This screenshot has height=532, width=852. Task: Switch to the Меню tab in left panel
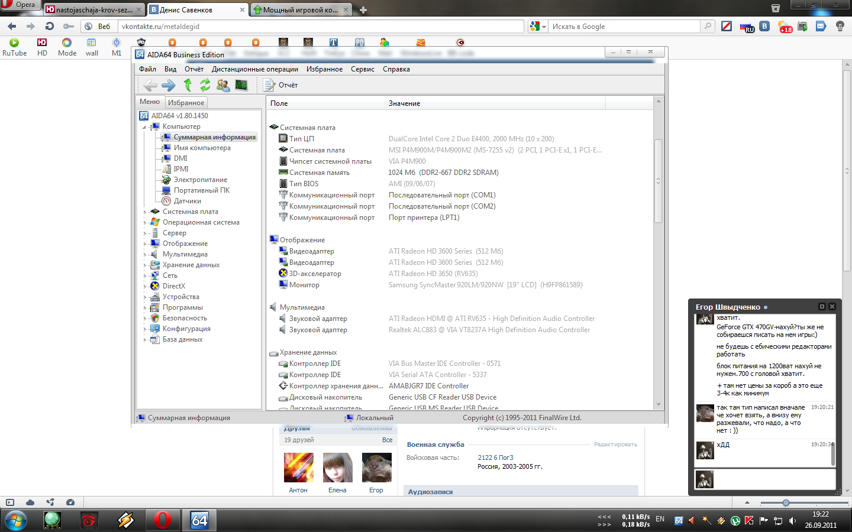pos(150,102)
